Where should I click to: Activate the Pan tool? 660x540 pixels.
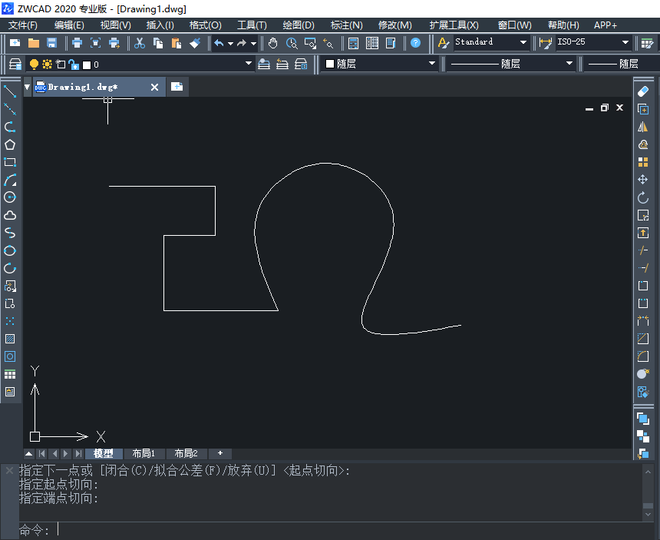pyautogui.click(x=272, y=44)
